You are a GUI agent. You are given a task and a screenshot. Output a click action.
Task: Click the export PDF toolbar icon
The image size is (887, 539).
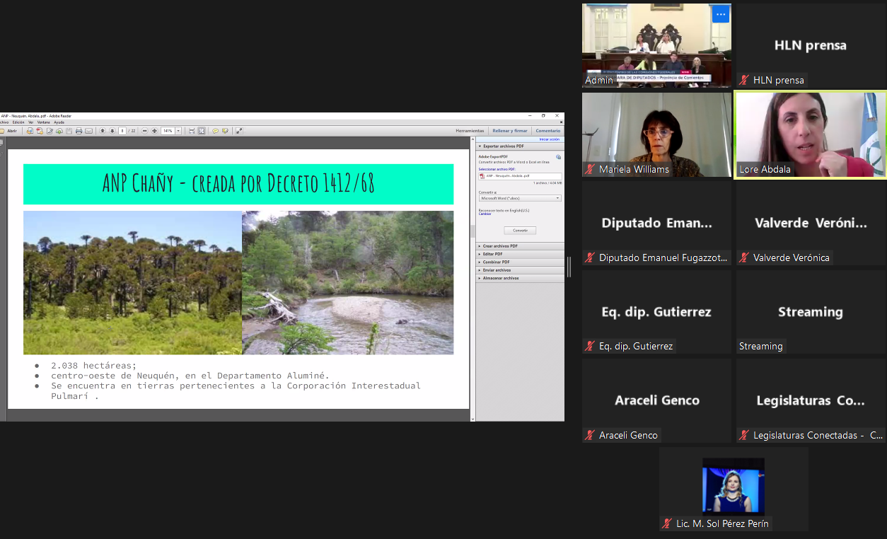pos(40,131)
